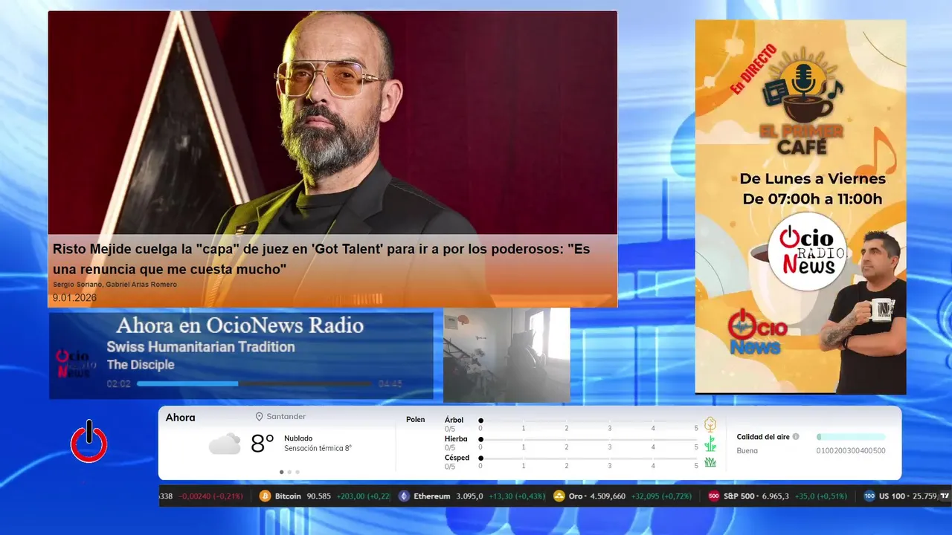Open the Calidad del aire info icon

point(796,437)
